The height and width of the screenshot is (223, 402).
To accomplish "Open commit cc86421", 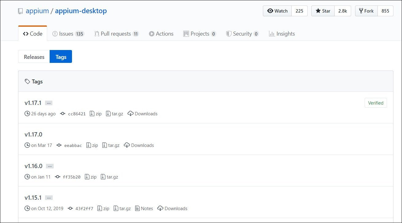I will tap(73, 114).
